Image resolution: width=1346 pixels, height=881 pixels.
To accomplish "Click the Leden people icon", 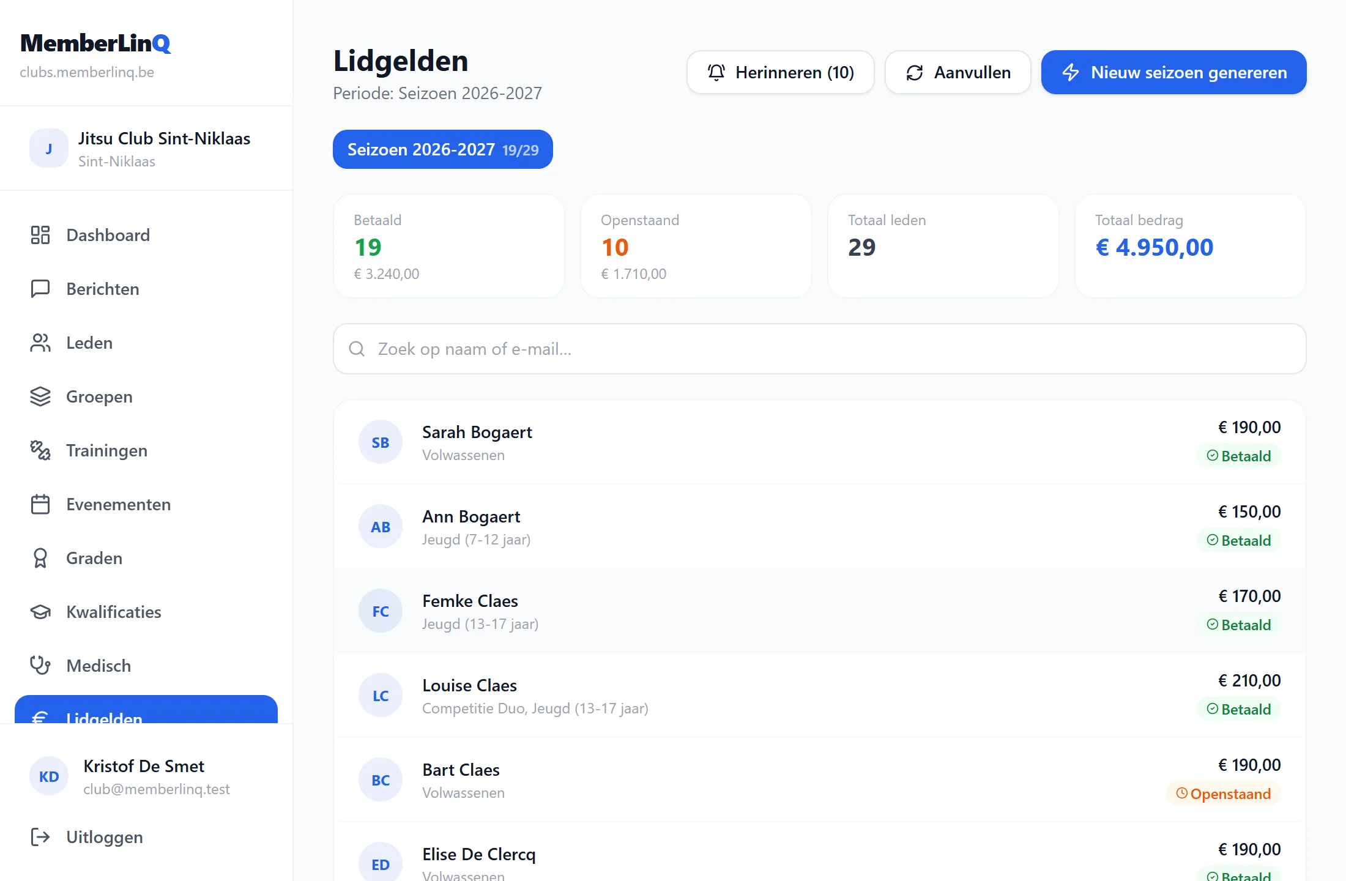I will [40, 343].
